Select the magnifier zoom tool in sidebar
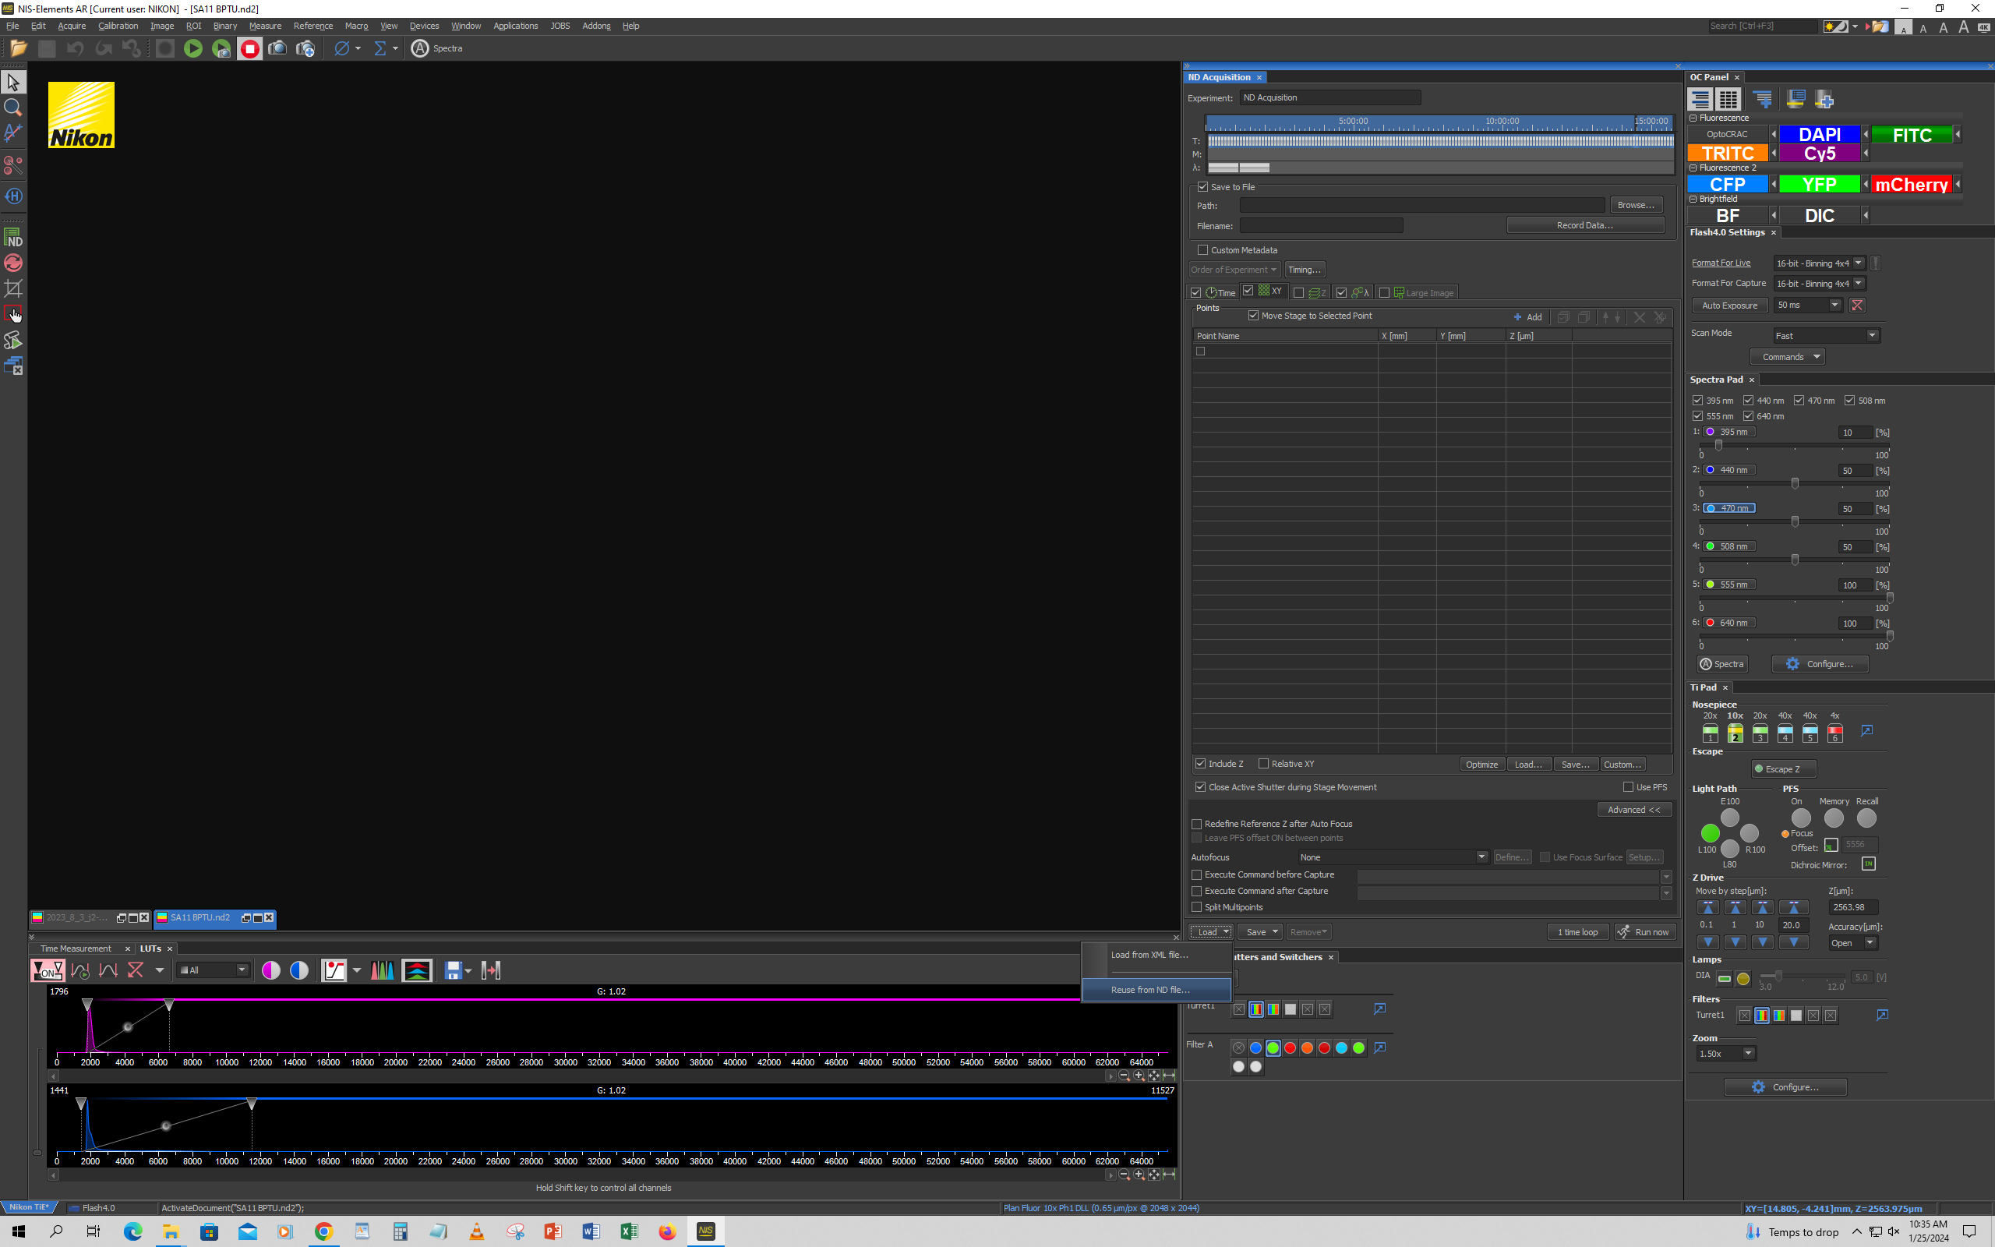The width and height of the screenshot is (1995, 1247). click(x=13, y=108)
